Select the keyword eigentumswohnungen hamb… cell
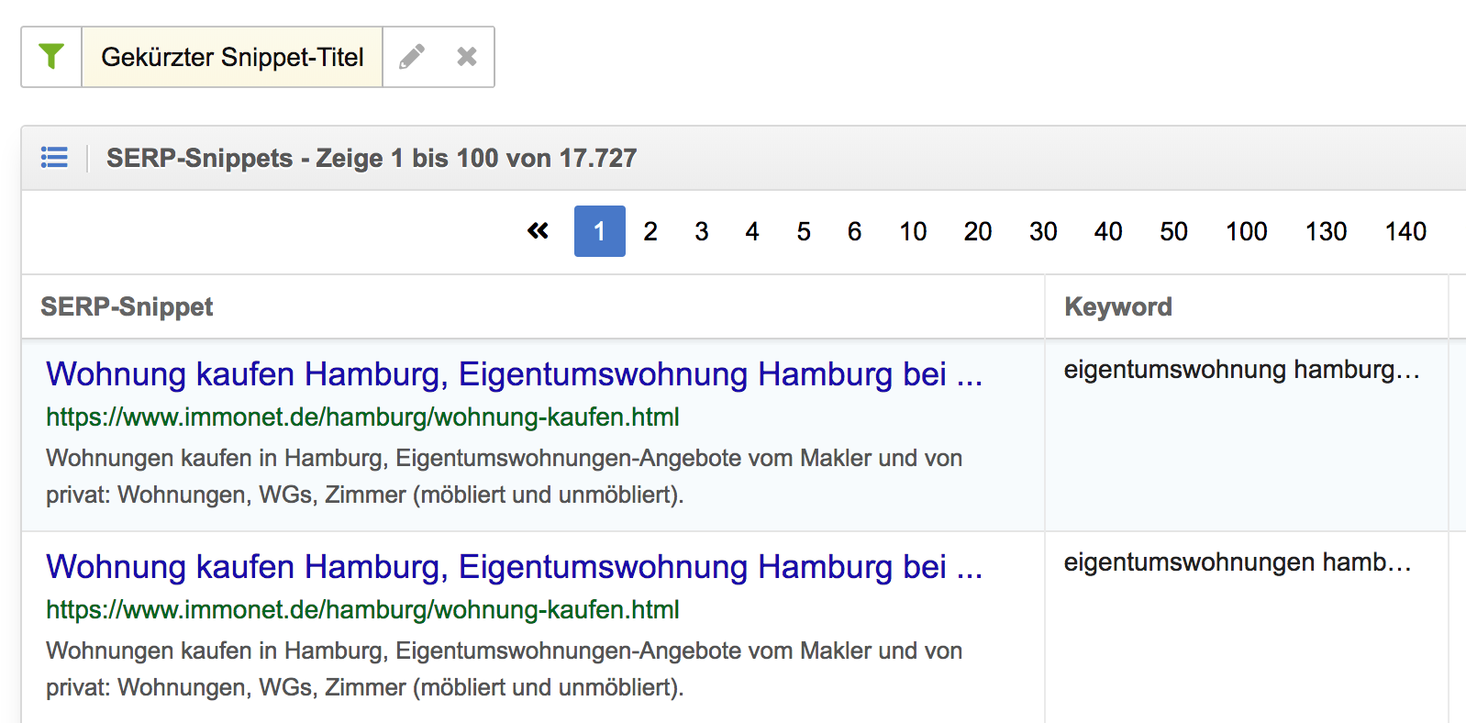 1238,562
